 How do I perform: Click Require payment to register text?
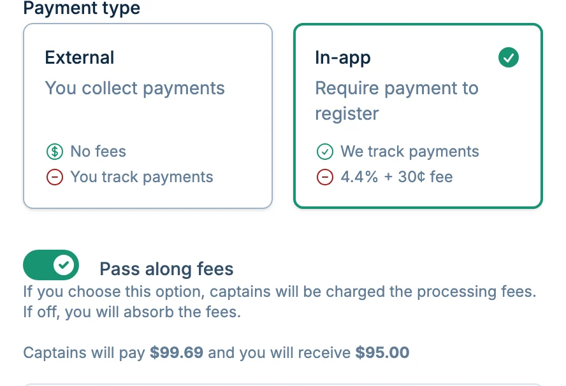(x=396, y=100)
